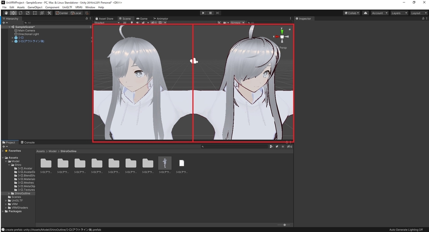Open the custom editor tools
This screenshot has height=232, width=429.
49,13
